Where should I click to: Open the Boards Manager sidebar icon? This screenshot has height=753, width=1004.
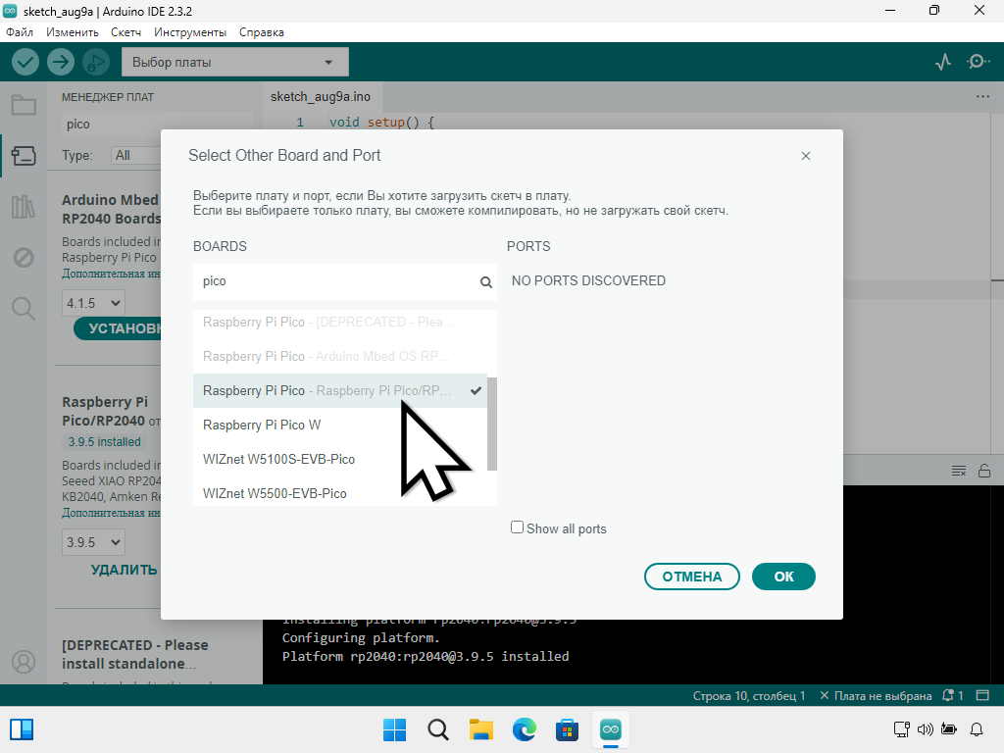24,156
